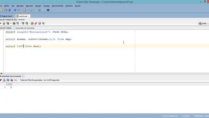Viewport: 209px width, 118px height.
Task: Open a new SQL worksheet from the main toolbar
Action: click(40, 10)
